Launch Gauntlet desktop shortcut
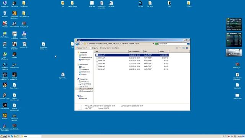This screenshot has width=245, height=138. click(x=15, y=55)
